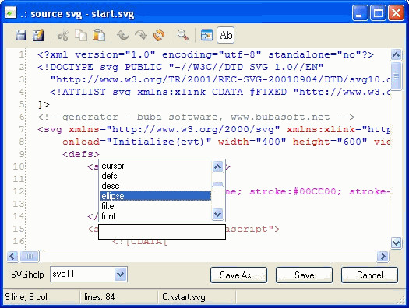Select font in the autocomplete list

pos(155,216)
